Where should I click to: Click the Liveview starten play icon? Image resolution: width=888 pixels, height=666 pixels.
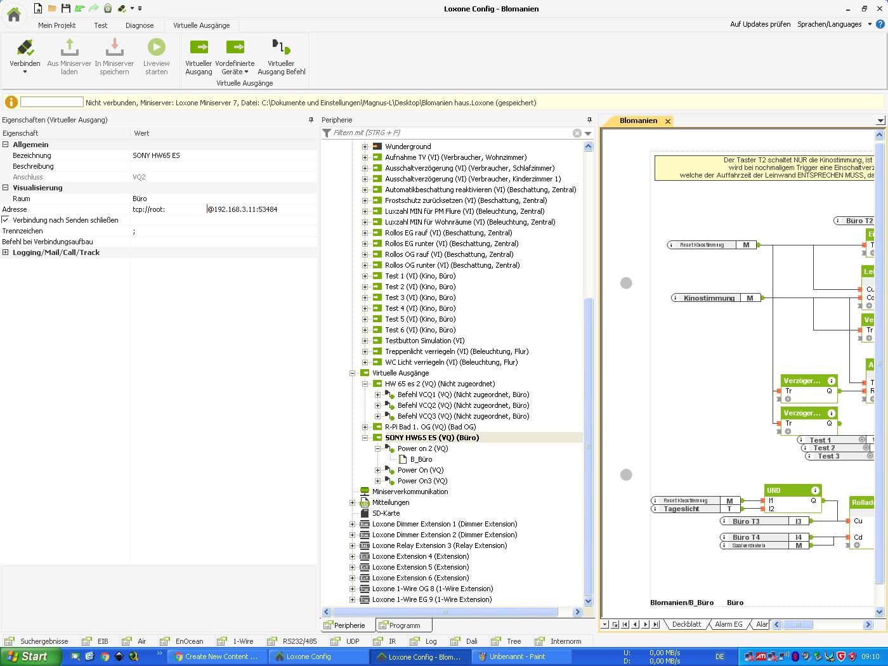click(x=156, y=48)
